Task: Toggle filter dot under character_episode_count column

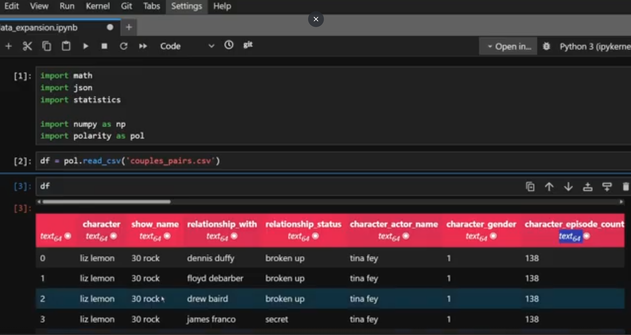Action: (x=587, y=236)
